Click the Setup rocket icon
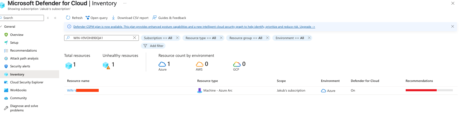Image resolution: width=459 pixels, height=114 pixels. click(6, 43)
